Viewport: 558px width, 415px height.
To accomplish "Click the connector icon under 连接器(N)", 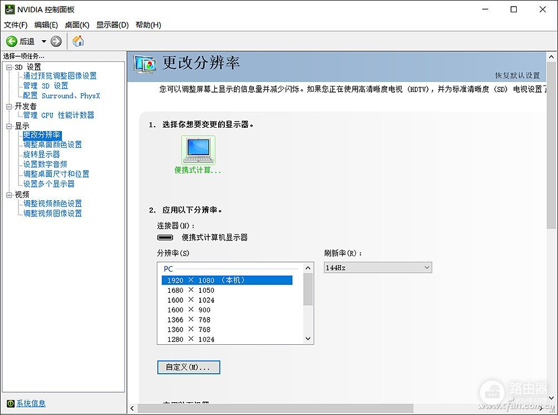I will pos(166,237).
